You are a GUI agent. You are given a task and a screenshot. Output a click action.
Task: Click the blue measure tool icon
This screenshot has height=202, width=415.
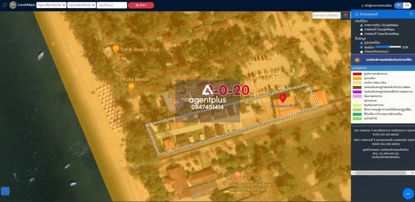click(5, 191)
